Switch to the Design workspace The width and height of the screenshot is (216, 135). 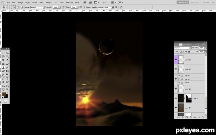click(x=206, y=3)
